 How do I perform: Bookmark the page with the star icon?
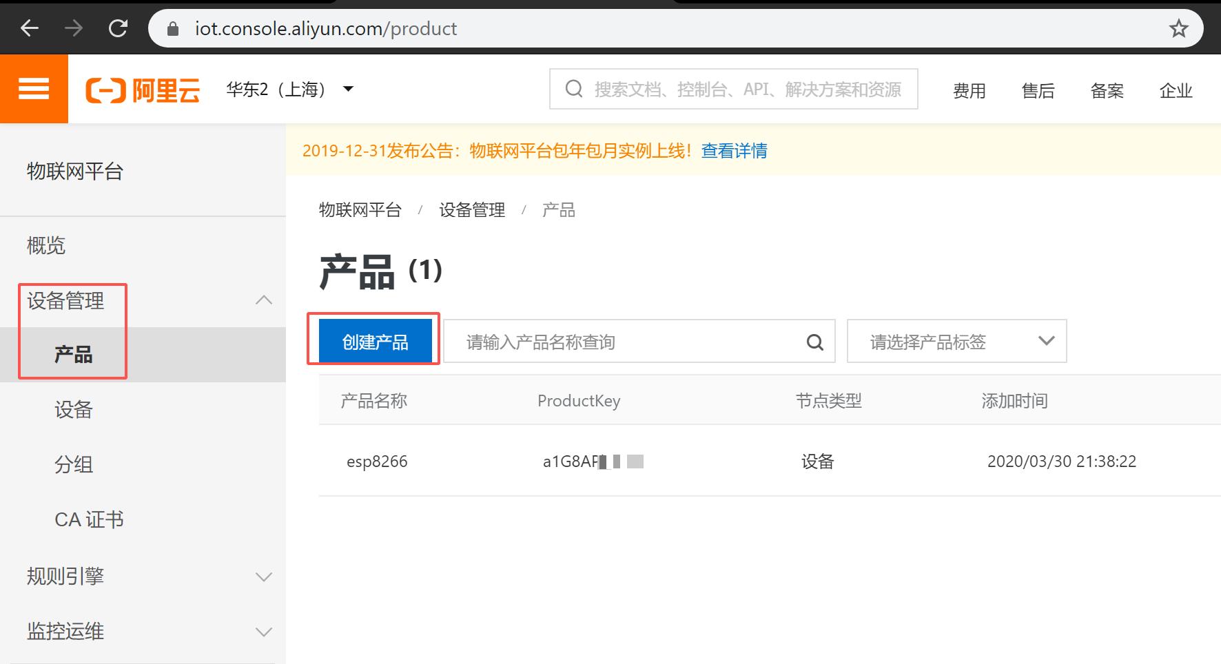pyautogui.click(x=1180, y=28)
